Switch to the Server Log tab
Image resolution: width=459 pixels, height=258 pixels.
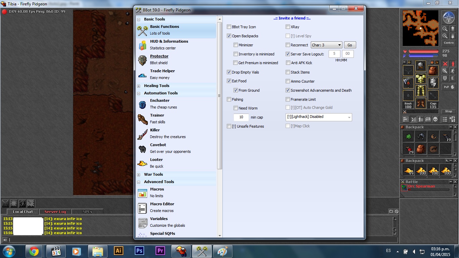pyautogui.click(x=55, y=212)
